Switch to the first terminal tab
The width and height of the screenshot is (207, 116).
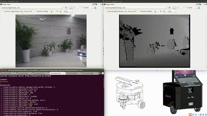8,73
